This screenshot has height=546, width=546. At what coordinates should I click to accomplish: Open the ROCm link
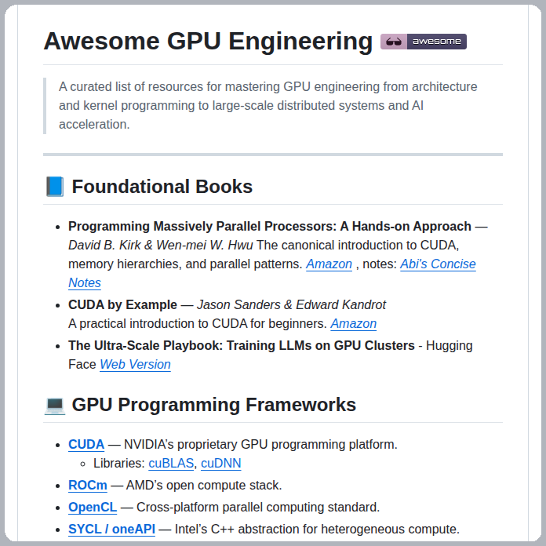(x=87, y=485)
